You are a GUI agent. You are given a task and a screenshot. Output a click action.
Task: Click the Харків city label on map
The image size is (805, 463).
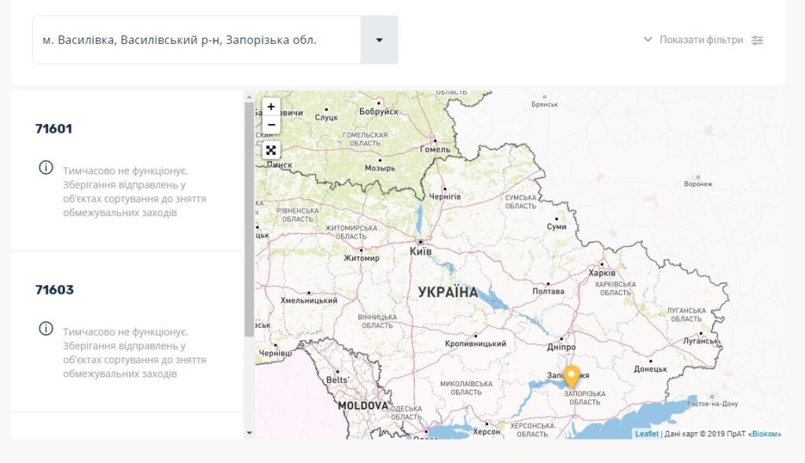(601, 273)
